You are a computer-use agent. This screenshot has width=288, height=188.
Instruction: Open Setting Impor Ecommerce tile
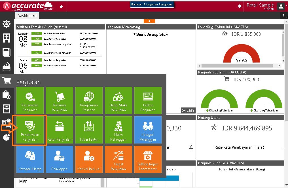148,159
